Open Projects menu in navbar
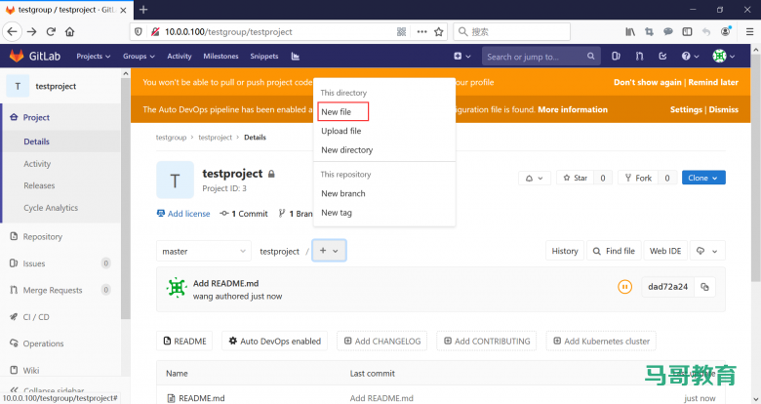The width and height of the screenshot is (761, 404). tap(94, 57)
